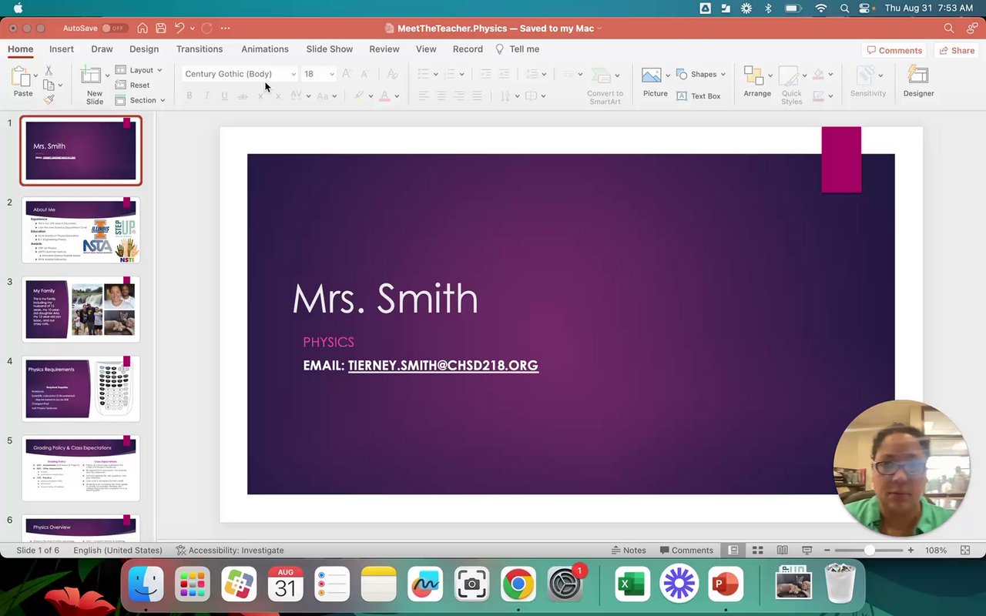Adjust the zoom slider handle

click(x=870, y=551)
